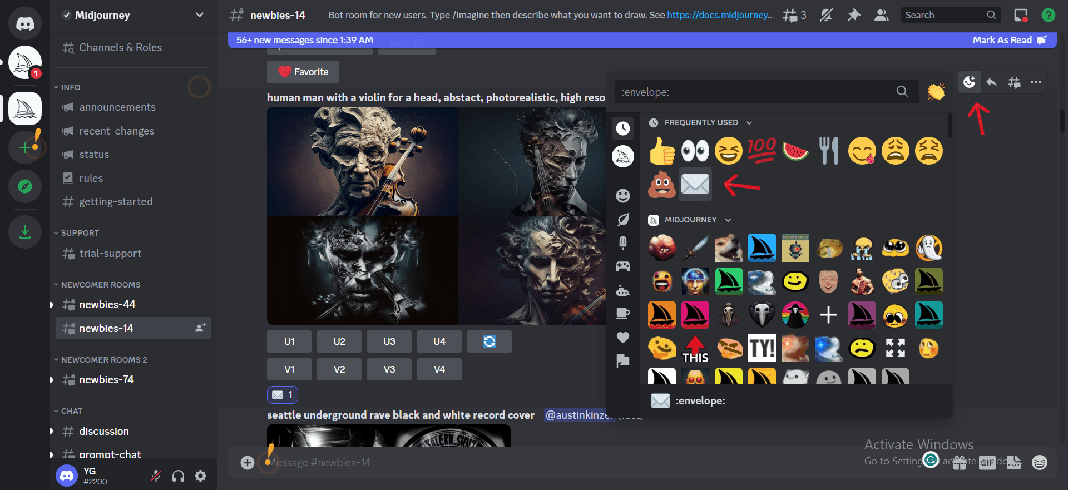Screen dimensions: 1068x490
Task: Click the Download Apps icon in sidebar
Action: (x=25, y=231)
